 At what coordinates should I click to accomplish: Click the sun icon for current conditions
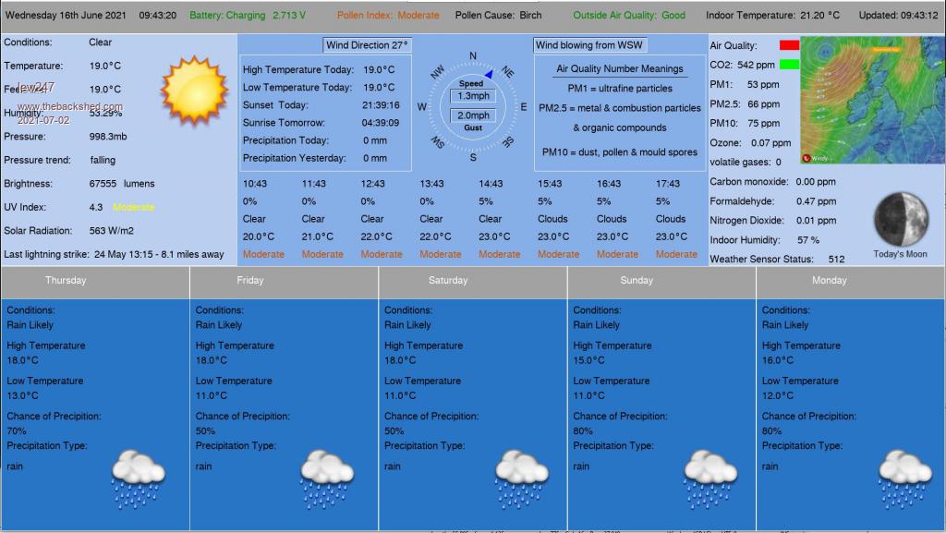[194, 89]
